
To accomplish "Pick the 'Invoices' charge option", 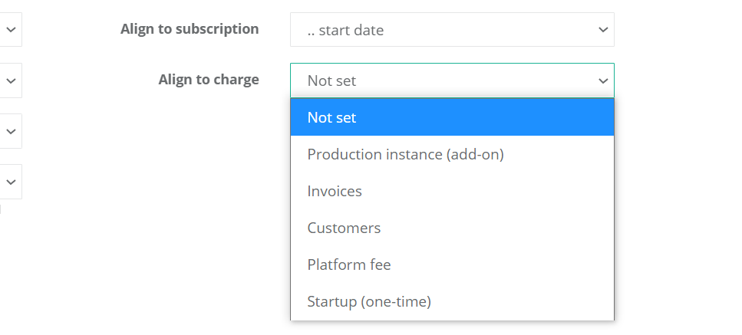I will coord(335,191).
